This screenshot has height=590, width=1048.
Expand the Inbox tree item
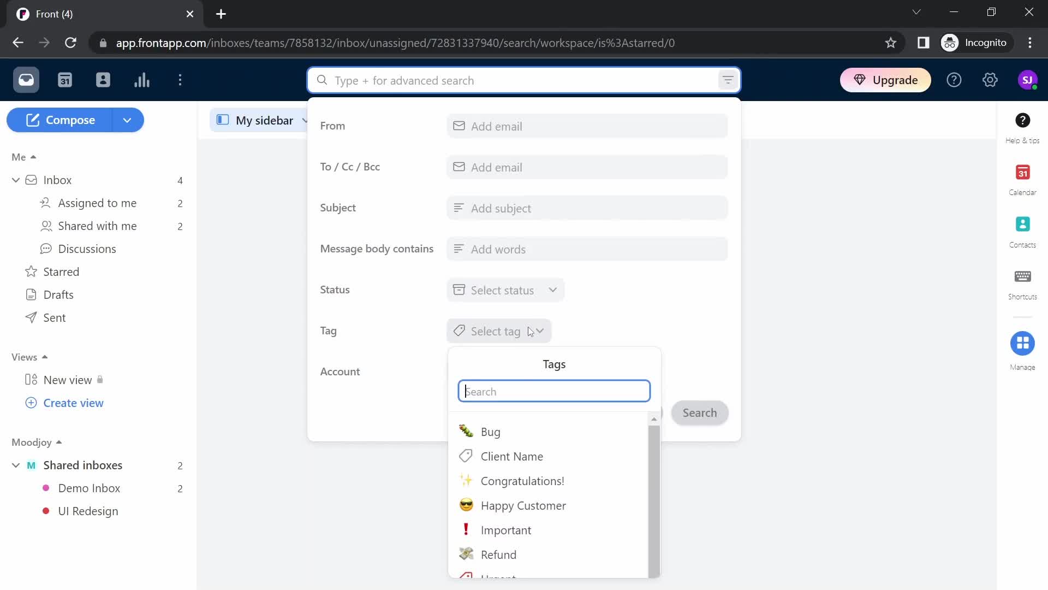pyautogui.click(x=16, y=179)
